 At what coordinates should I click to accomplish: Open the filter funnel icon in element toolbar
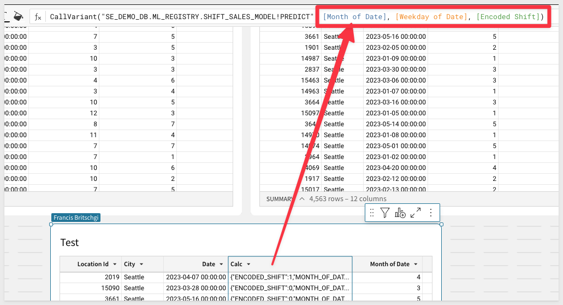[x=385, y=213]
